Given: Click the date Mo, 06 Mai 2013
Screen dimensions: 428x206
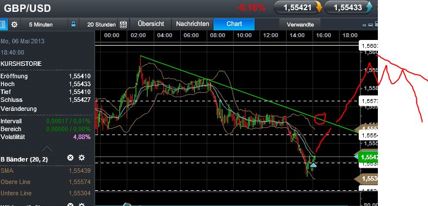Looking at the screenshot, I should (x=23, y=41).
